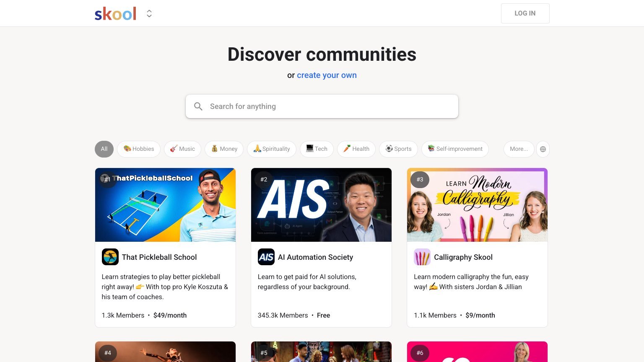Expand the community switcher chevrons beside logo
This screenshot has height=362, width=644.
(149, 14)
